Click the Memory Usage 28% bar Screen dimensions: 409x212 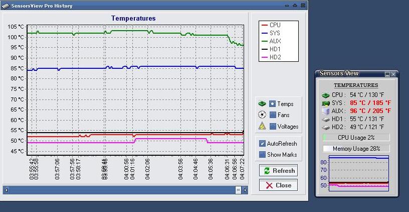point(356,149)
